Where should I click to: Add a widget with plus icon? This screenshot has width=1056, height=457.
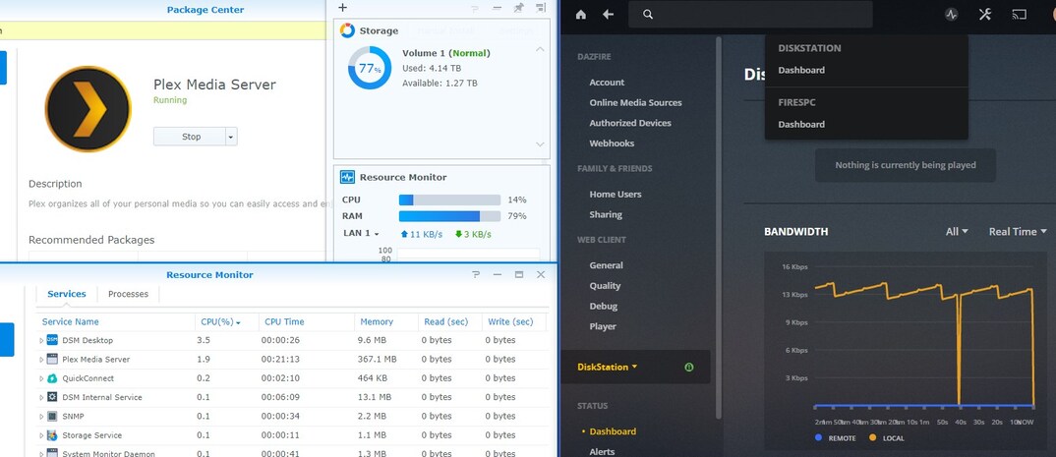point(343,8)
